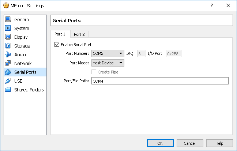Viewport: 237px width, 151px height.
Task: Click the Port/File Path text field
Action: (x=159, y=81)
